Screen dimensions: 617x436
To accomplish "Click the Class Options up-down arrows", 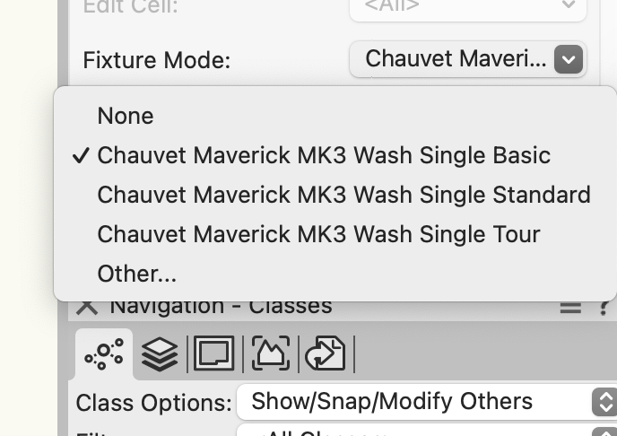I will (x=604, y=401).
